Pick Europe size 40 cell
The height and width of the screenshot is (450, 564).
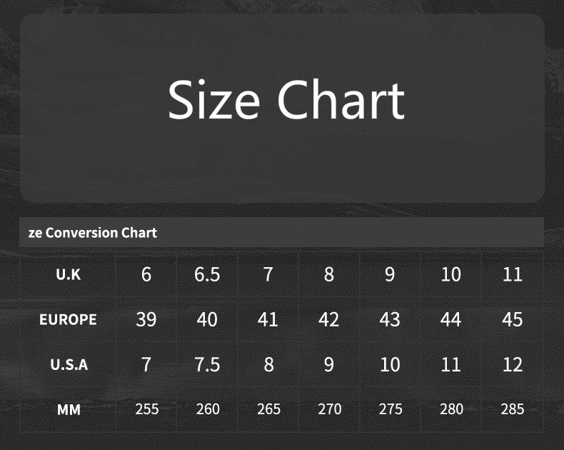coord(207,319)
